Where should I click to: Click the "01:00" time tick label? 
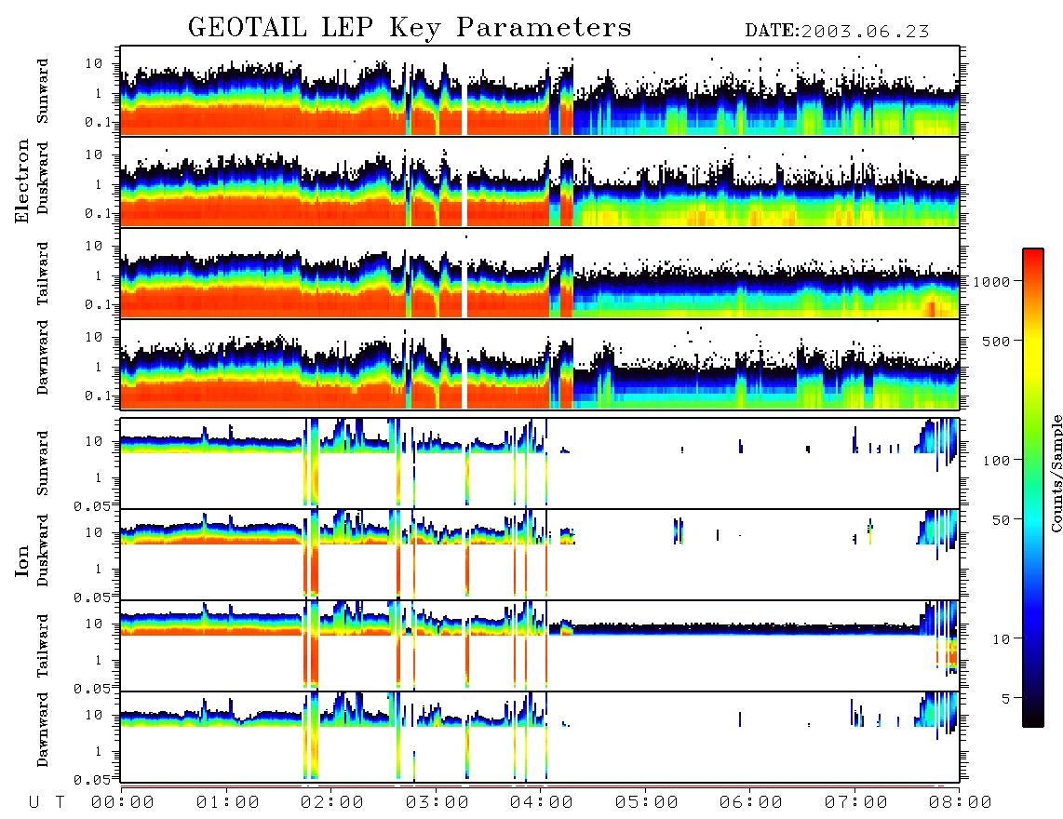pyautogui.click(x=228, y=803)
